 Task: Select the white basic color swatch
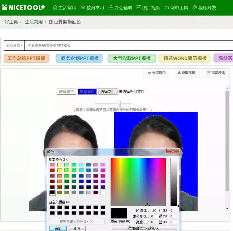pyautogui.click(x=103, y=193)
